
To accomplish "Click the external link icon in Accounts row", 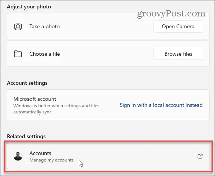I will [200, 156].
